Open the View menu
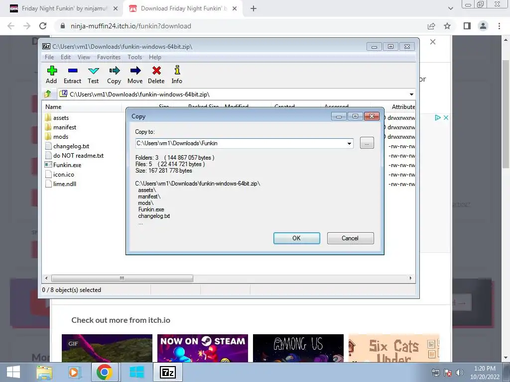 click(x=84, y=57)
